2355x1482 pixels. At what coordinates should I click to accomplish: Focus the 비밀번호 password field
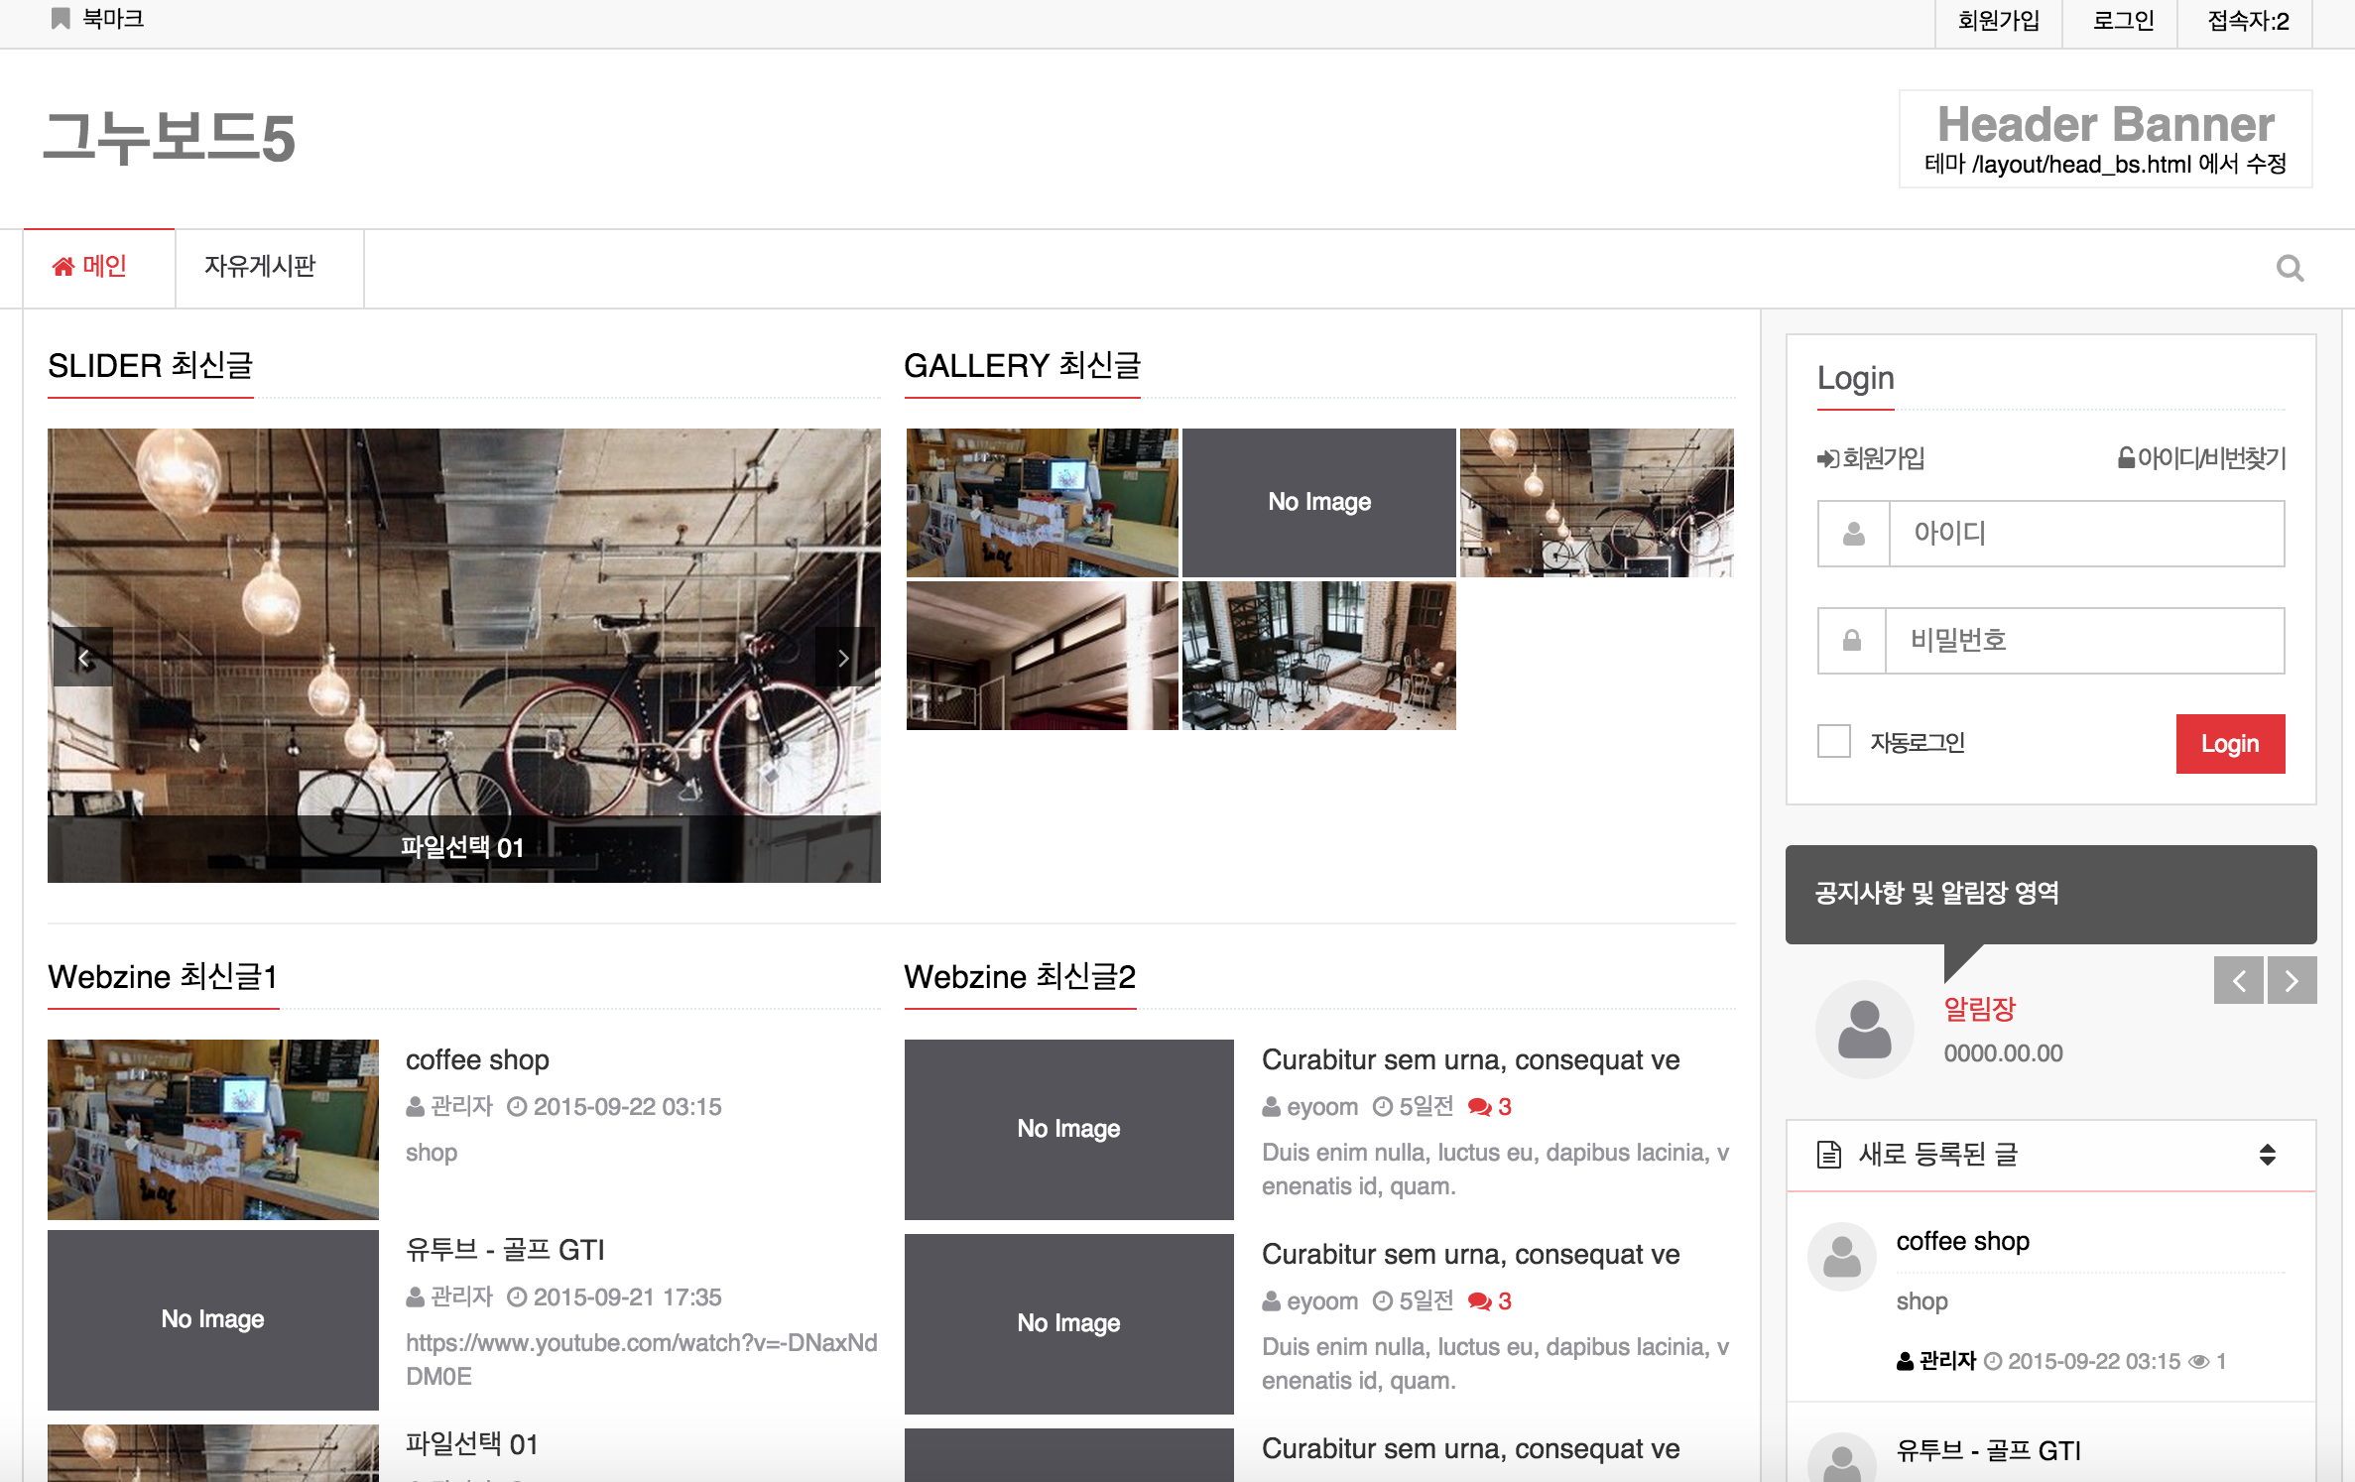[2083, 641]
